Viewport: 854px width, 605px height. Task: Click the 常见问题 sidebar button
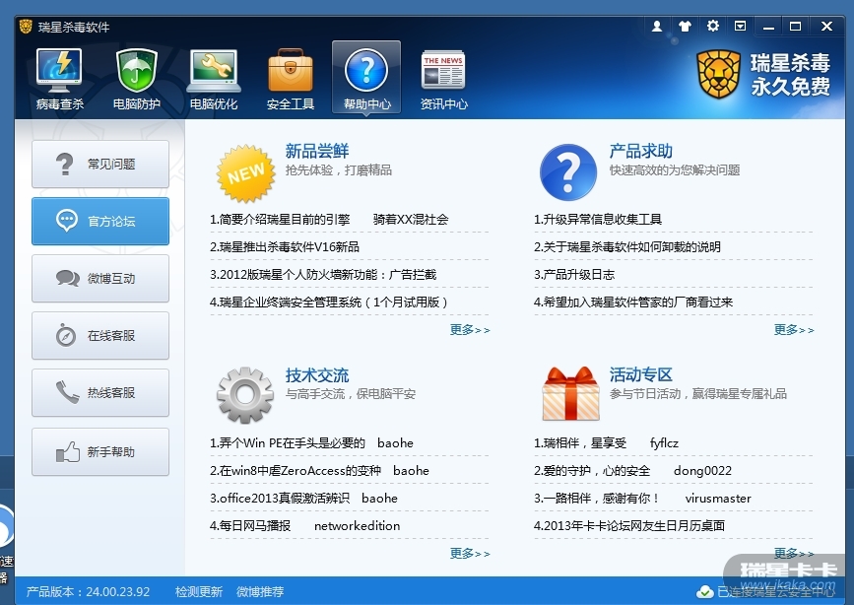click(100, 164)
